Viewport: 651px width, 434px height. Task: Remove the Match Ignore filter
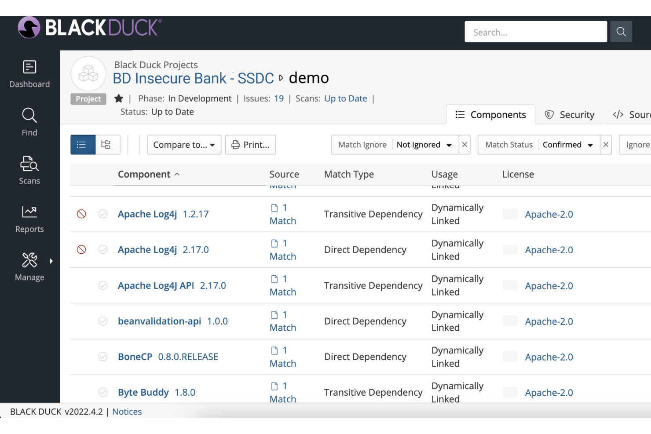click(x=464, y=145)
